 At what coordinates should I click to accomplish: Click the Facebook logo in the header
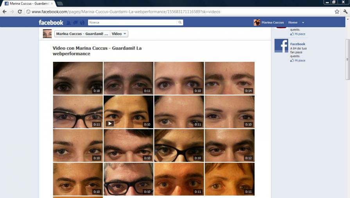51,23
